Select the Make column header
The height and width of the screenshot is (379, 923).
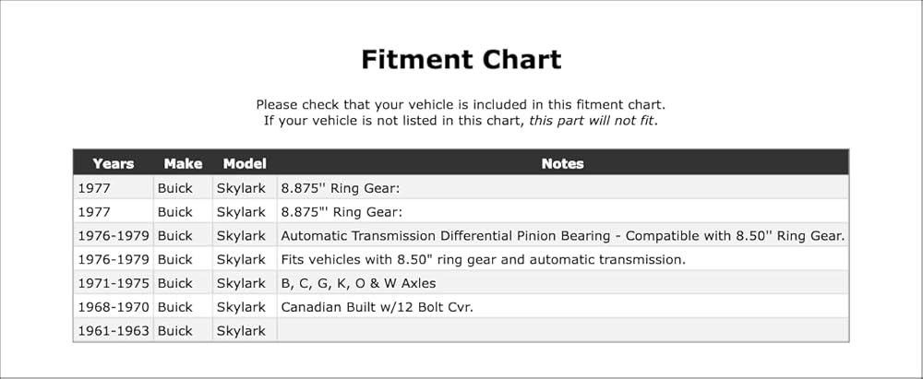pos(183,163)
